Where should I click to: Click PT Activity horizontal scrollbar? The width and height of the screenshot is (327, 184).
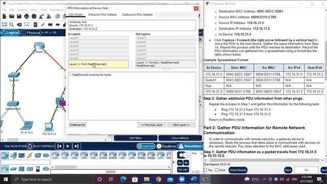point(264,160)
